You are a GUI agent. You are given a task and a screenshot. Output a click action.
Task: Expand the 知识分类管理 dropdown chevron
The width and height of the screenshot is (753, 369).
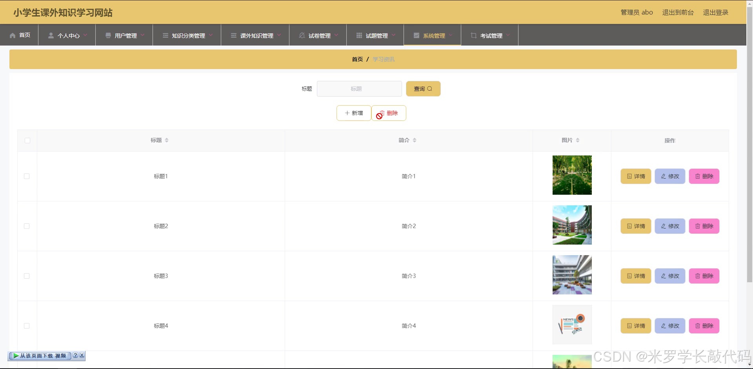click(x=211, y=35)
